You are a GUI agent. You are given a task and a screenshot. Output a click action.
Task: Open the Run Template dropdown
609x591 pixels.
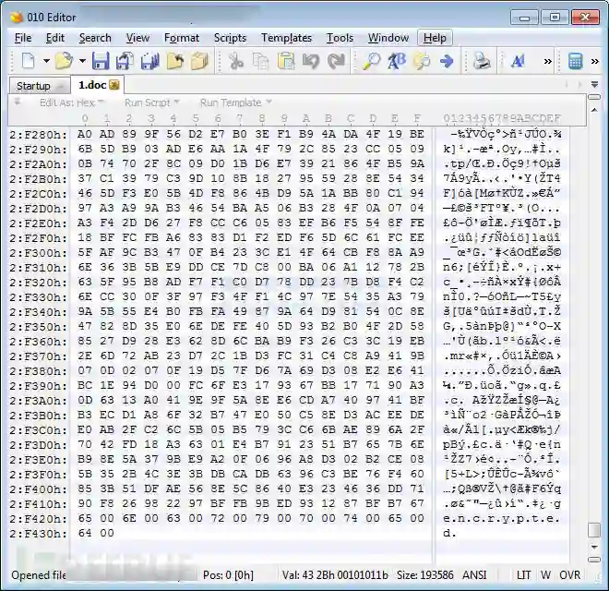(235, 103)
